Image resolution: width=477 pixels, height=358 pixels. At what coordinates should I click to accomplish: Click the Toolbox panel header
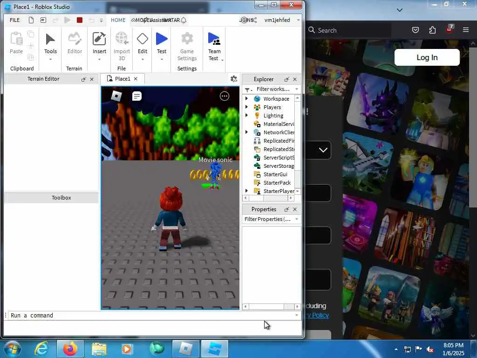51,198
